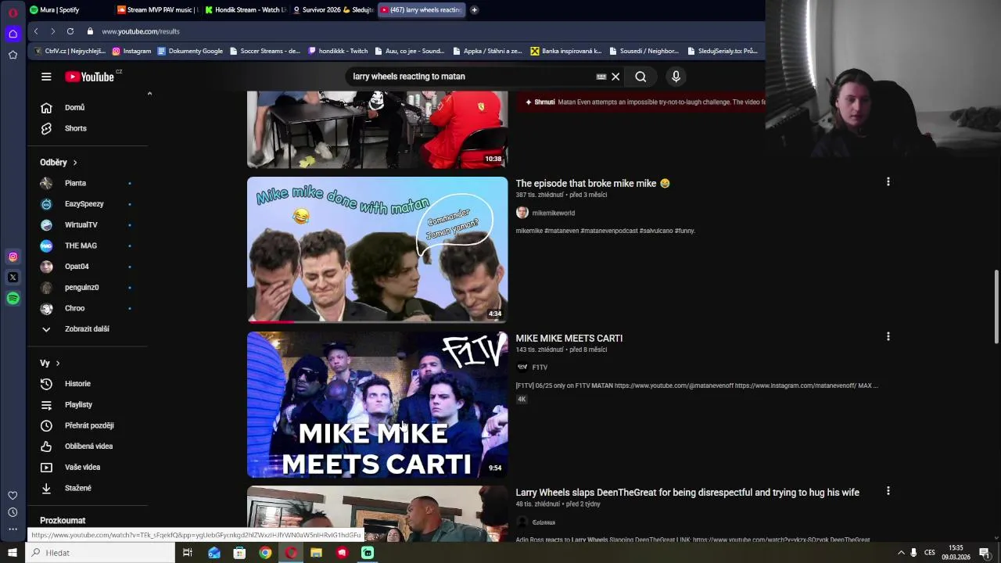
Task: Go back in browser history
Action: [x=36, y=31]
